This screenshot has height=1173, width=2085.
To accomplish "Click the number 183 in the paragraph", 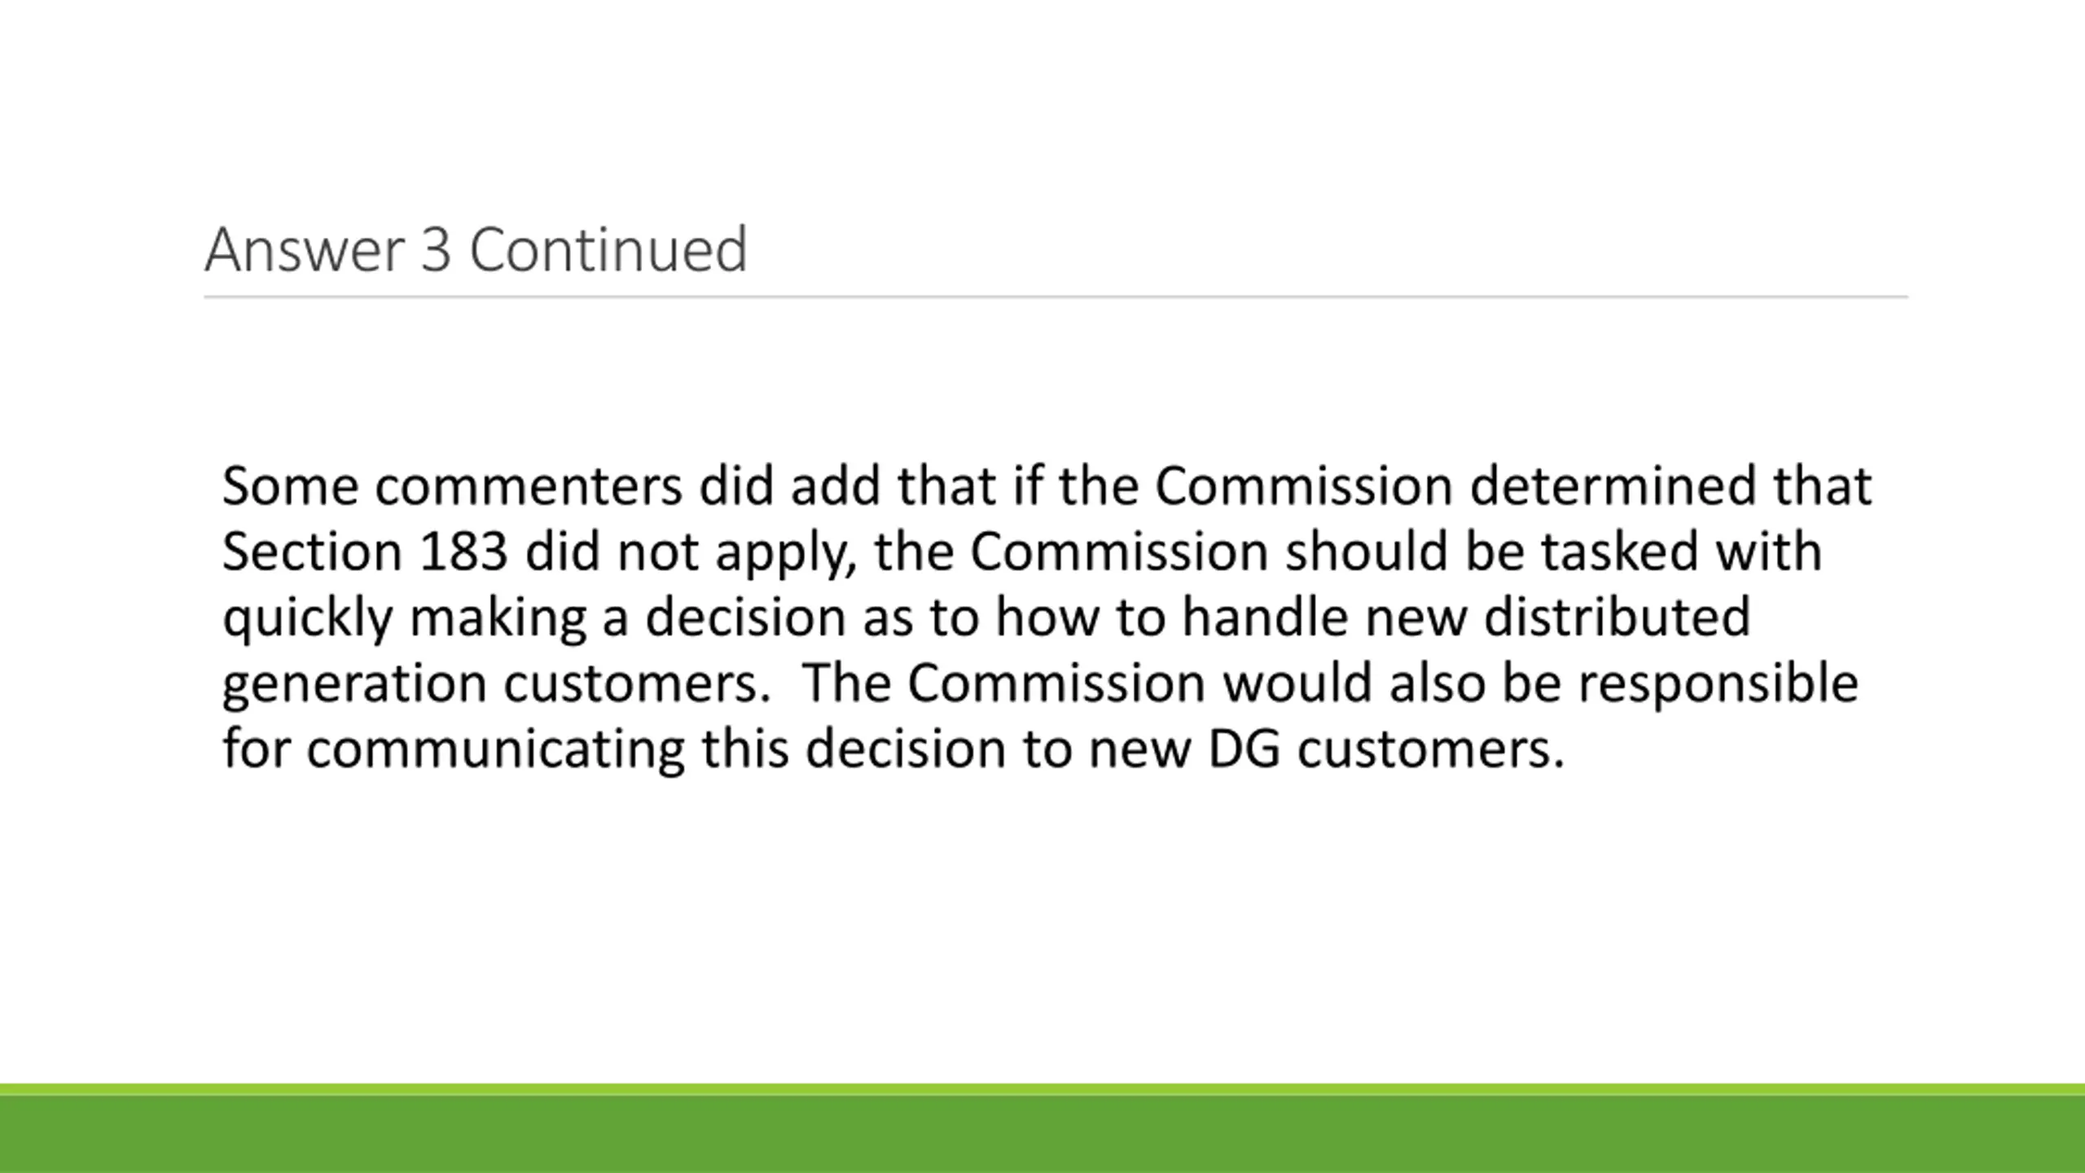I will (x=463, y=551).
